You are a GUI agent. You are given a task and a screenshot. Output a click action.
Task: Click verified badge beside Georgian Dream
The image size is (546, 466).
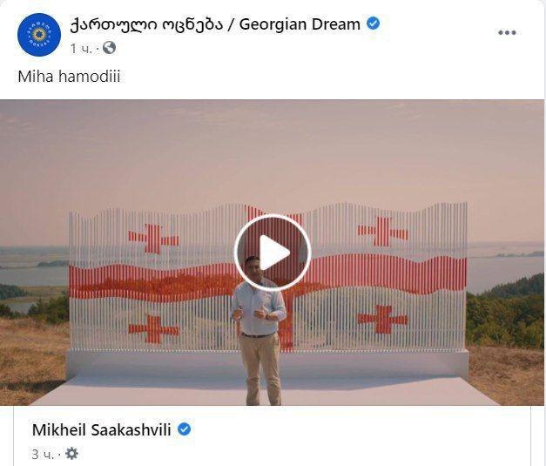click(x=374, y=24)
